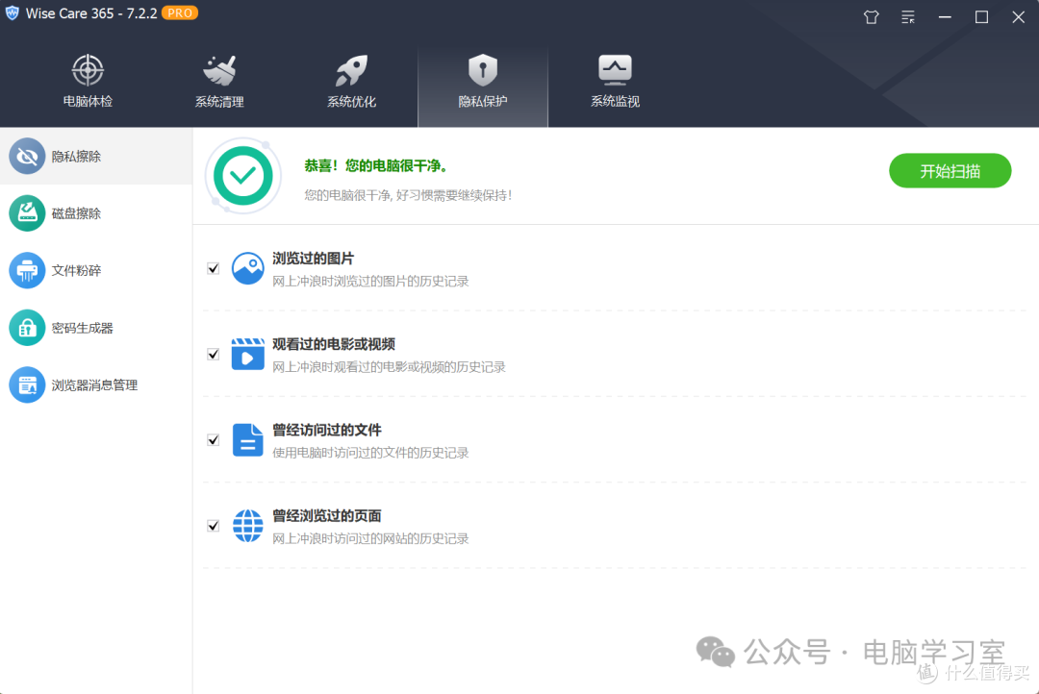Click the 电脑体检 target icon
Viewport: 1039px width, 694px height.
[88, 70]
